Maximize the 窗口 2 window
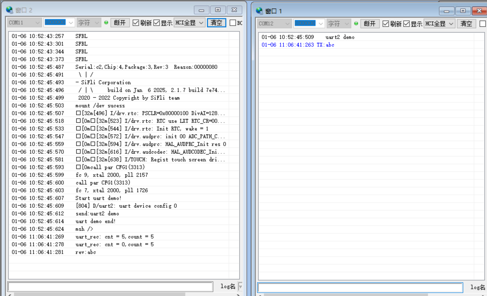Image resolution: width=487 pixels, height=296 pixels. 218,10
